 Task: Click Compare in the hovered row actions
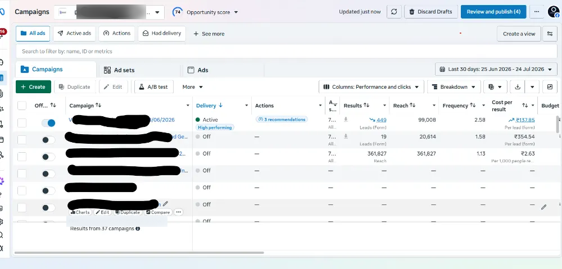(x=158, y=212)
